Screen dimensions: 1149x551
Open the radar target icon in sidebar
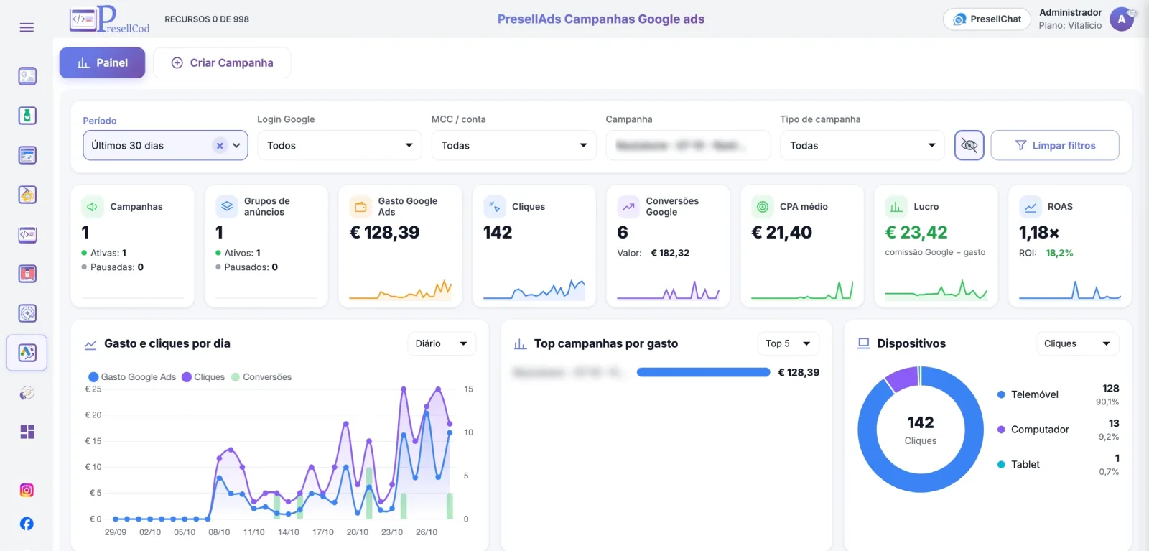click(x=27, y=313)
